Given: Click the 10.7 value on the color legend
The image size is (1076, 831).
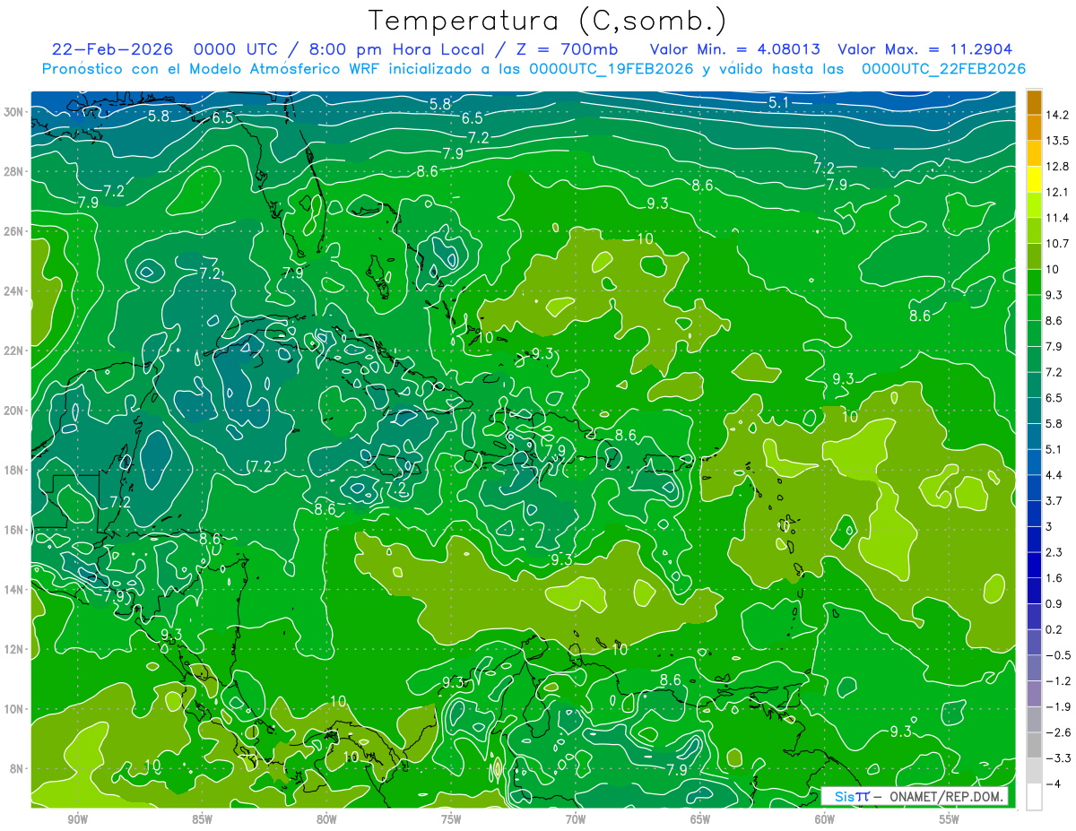Looking at the screenshot, I should pos(1057,244).
